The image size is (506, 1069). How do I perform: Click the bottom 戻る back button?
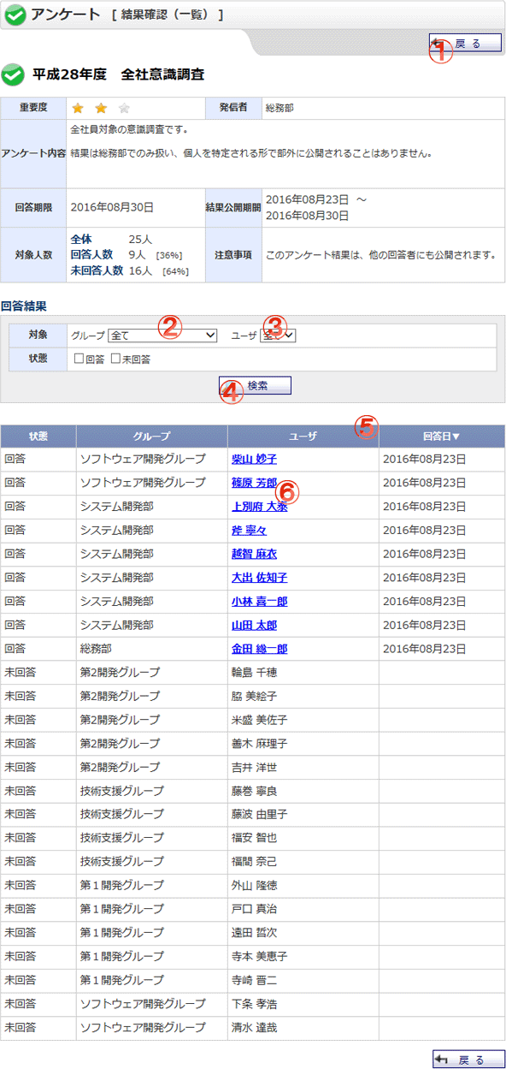[469, 1059]
